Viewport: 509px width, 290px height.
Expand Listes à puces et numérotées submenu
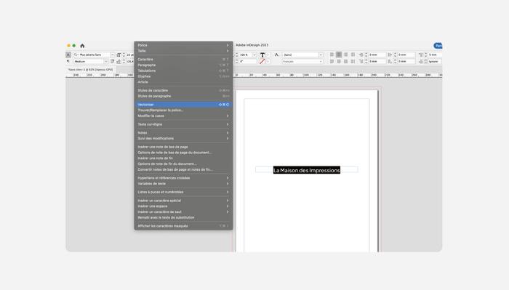click(x=183, y=192)
